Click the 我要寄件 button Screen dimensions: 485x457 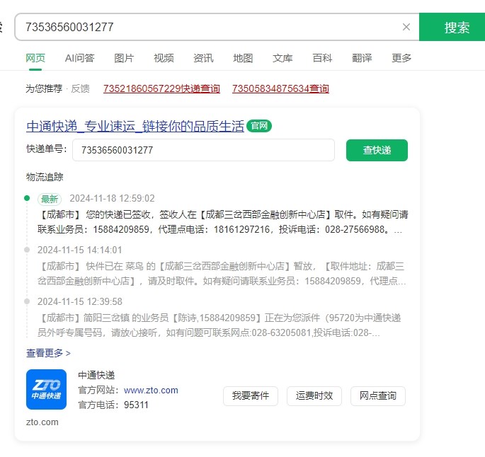point(251,396)
